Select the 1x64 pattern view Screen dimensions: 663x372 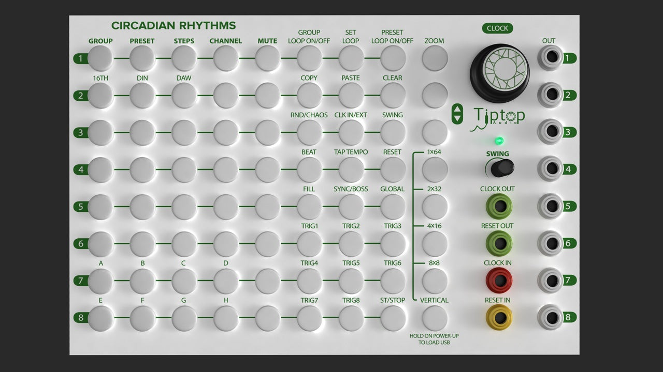click(x=434, y=169)
